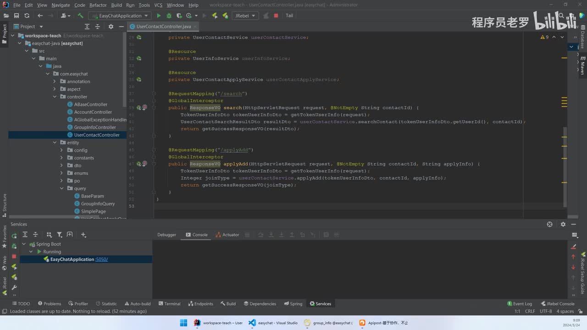Open the :5050/ application link
The height and width of the screenshot is (330, 587).
click(x=102, y=259)
